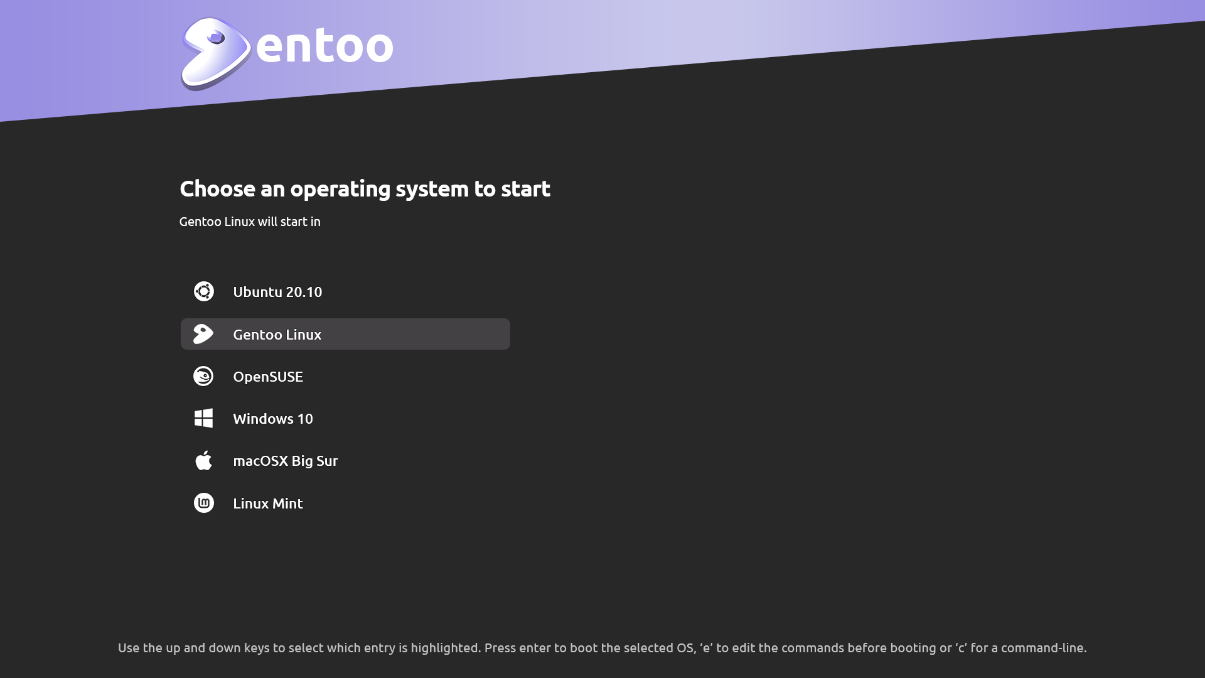The height and width of the screenshot is (678, 1205).
Task: Click the Apple logo icon
Action: pyautogui.click(x=203, y=460)
